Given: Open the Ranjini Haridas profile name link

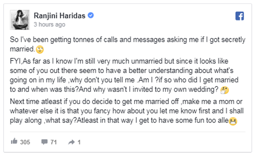Looking at the screenshot, I should [60, 16].
